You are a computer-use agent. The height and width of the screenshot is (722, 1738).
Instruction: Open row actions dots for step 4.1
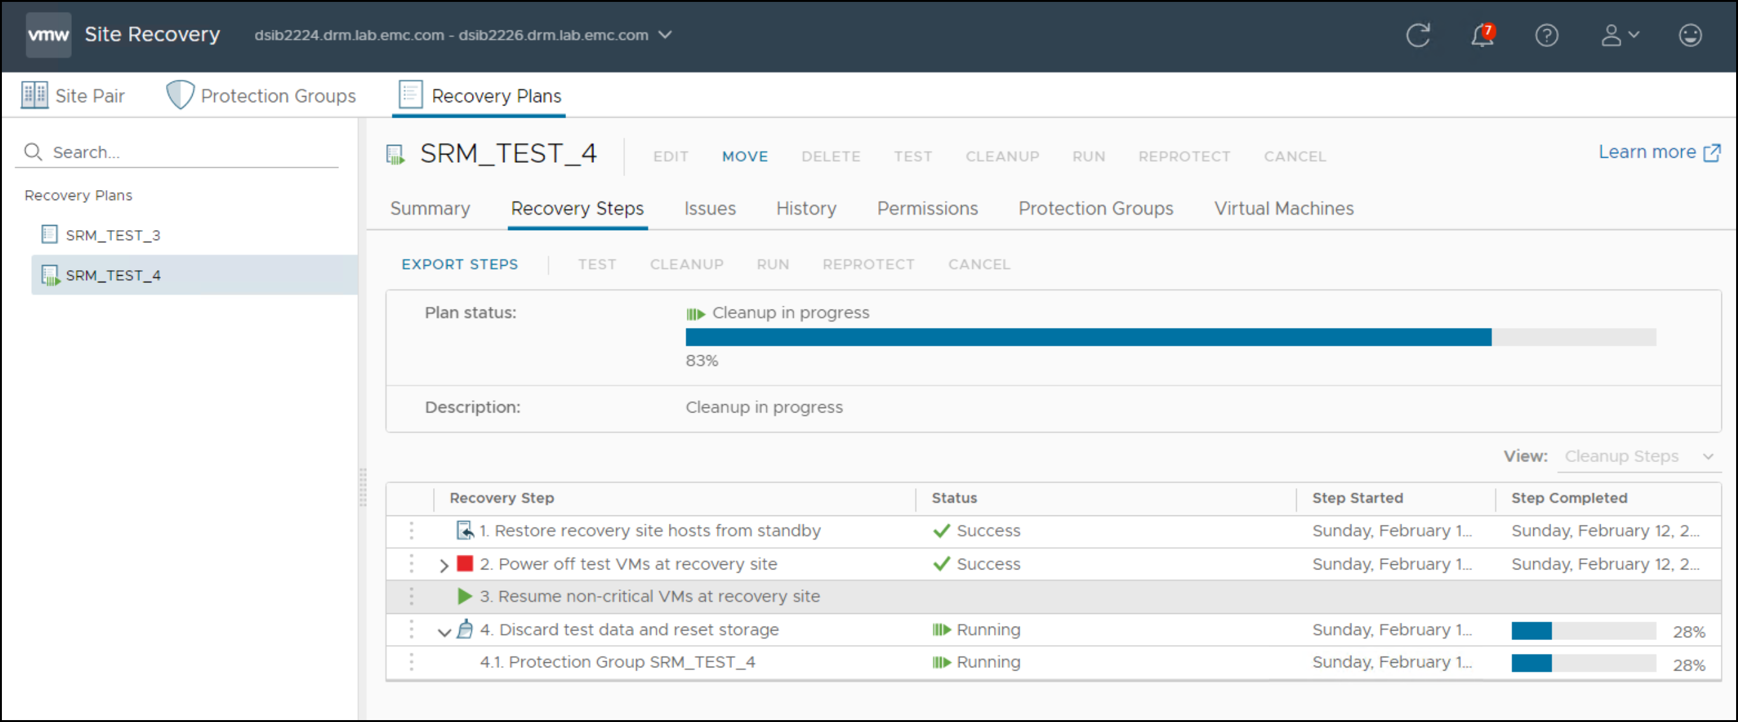[x=411, y=663]
